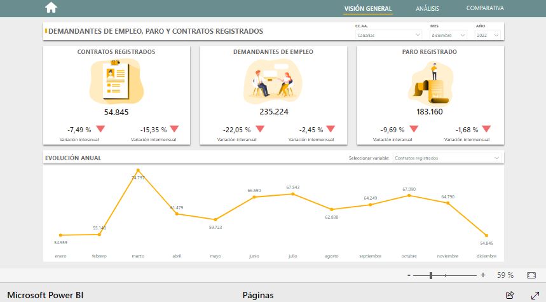
Task: Switch to the VISIÓN GENERAL tab
Action: tap(368, 8)
